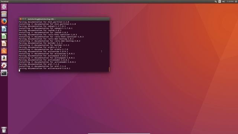Click the line 'Parsing documentation for actionpack-5.0.0.1'
This screenshot has height=134, width=238.
(44, 55)
